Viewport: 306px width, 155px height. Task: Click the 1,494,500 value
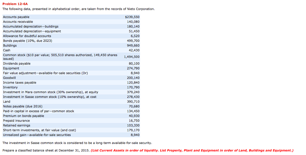coord(132,57)
